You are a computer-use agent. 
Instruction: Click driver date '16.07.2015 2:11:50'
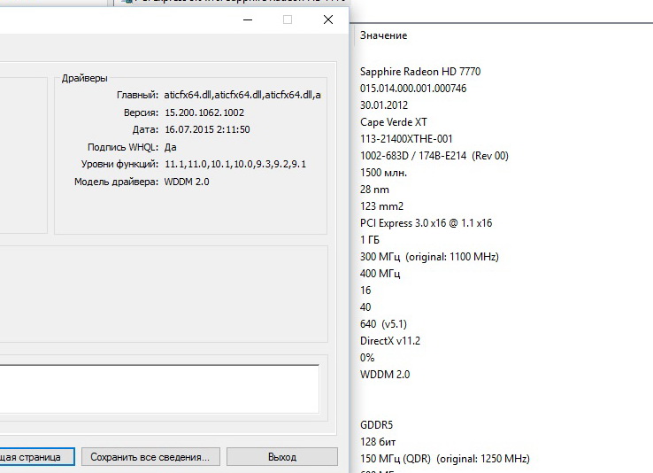point(207,129)
